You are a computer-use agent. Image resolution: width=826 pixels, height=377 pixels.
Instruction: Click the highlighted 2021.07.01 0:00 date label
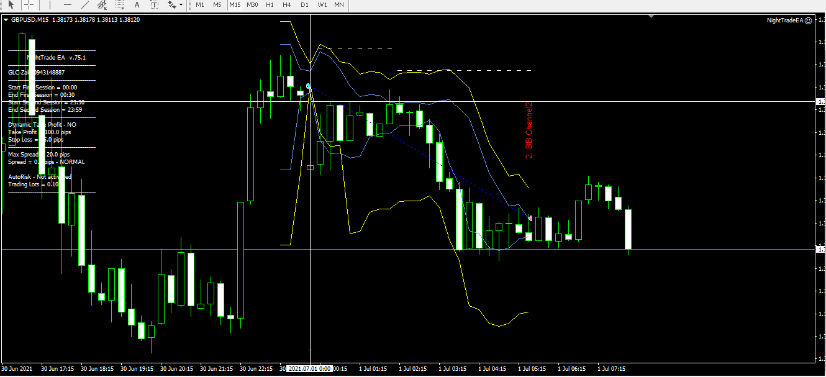(309, 369)
